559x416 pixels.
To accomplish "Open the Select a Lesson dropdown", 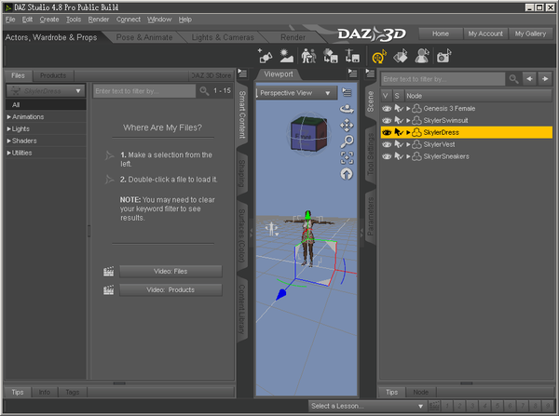I will click(367, 406).
